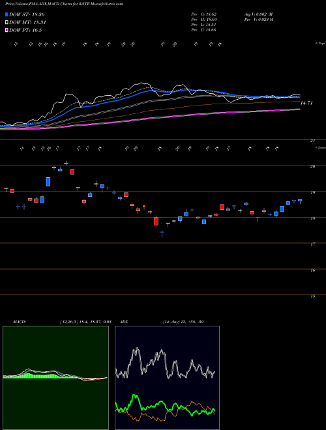326x430 pixels.
Task: Click the 'MACD:' panel heading
Action: 19,321
